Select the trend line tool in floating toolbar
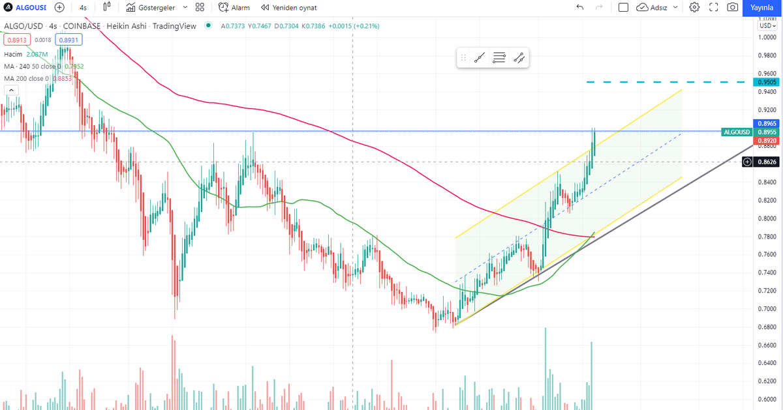Screen dimensions: 783x410 click(480, 58)
